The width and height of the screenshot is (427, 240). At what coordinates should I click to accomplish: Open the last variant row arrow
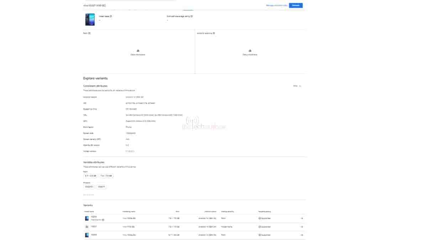click(301, 235)
